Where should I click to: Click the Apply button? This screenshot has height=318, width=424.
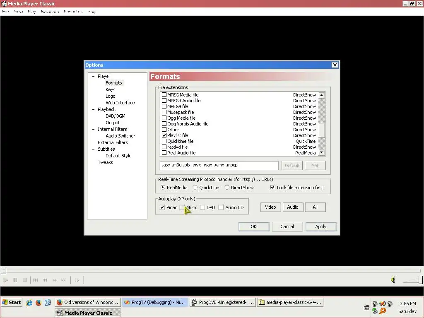[321, 226]
